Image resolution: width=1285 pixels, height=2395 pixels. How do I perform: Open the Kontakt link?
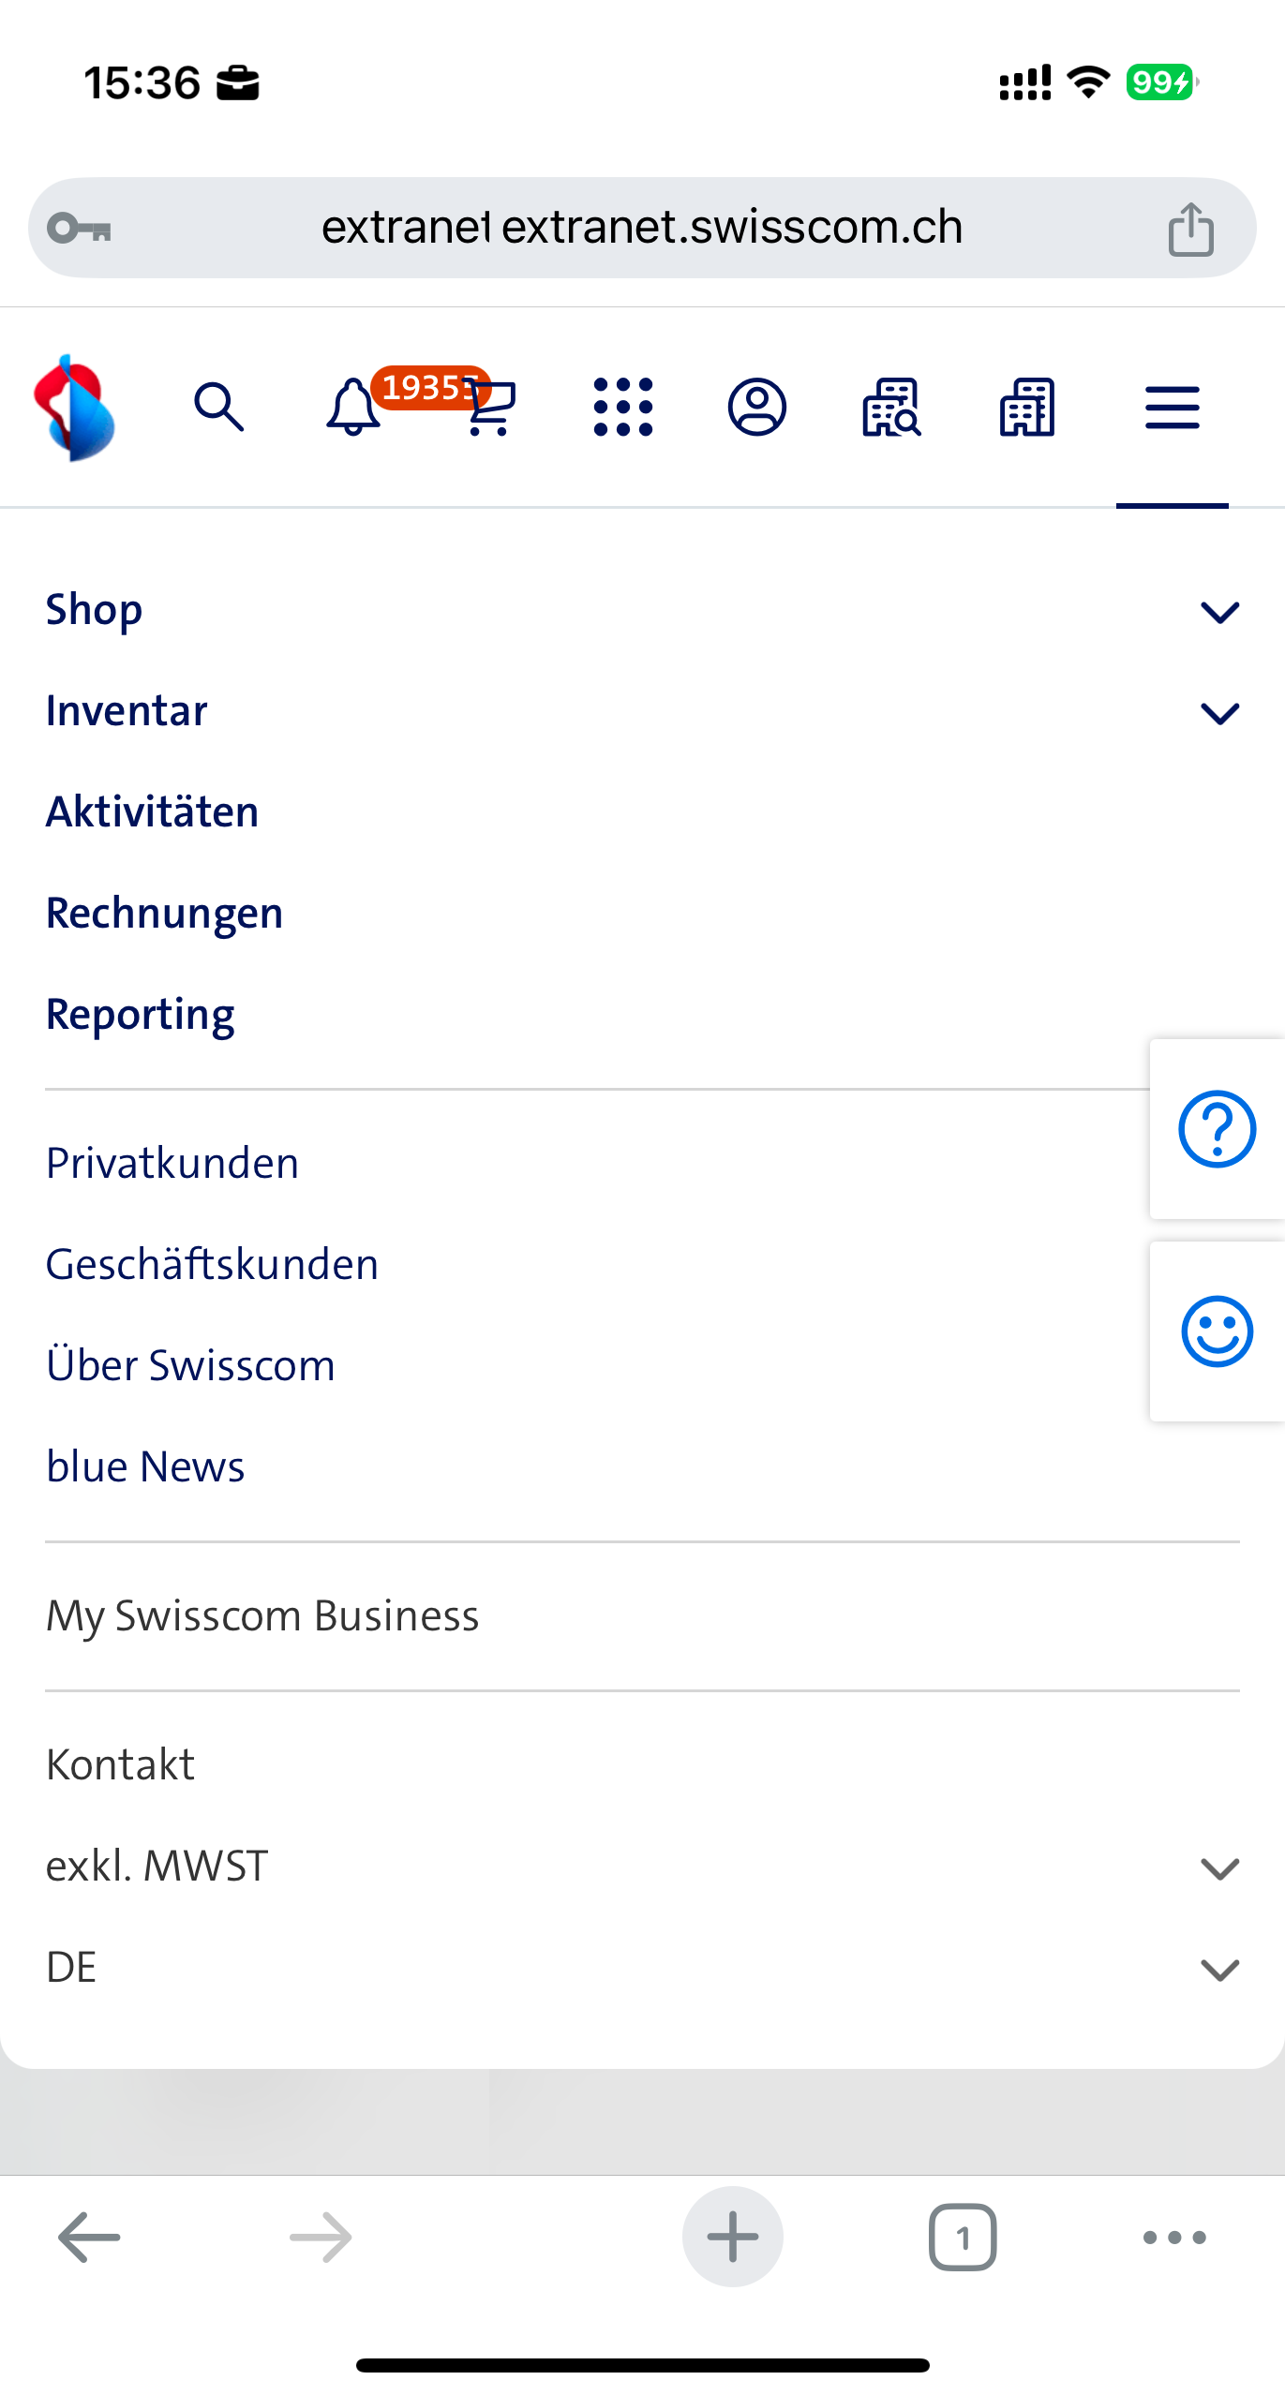point(121,1765)
